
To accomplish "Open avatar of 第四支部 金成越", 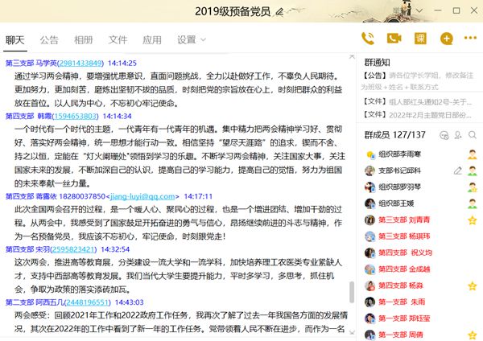I will coord(370,269).
